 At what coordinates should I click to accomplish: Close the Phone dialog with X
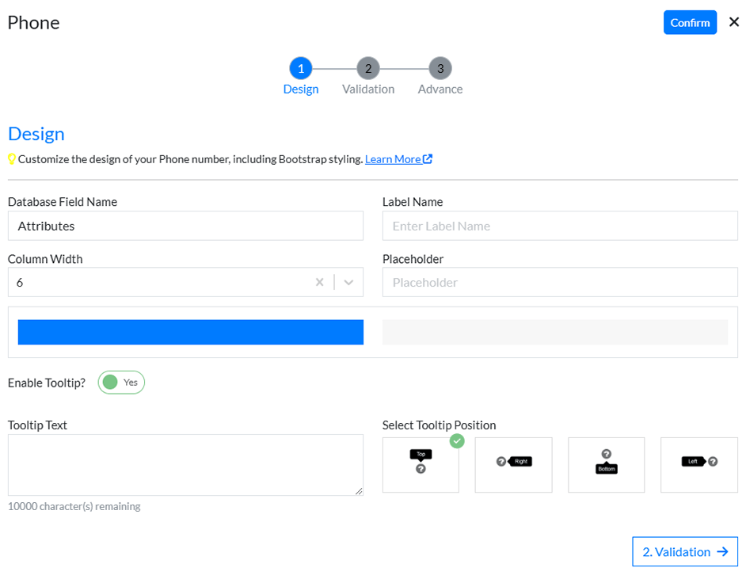click(733, 22)
